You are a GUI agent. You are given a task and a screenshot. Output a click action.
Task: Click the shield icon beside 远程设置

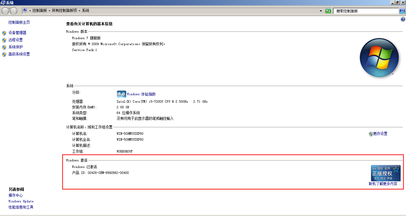[x=4, y=40]
